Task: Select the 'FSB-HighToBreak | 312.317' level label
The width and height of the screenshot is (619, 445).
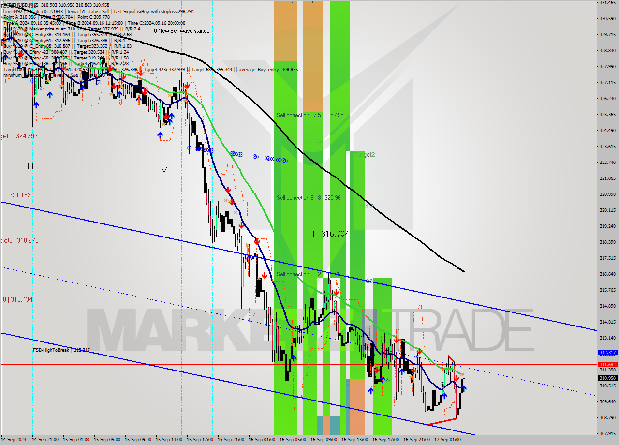Action: tap(61, 350)
